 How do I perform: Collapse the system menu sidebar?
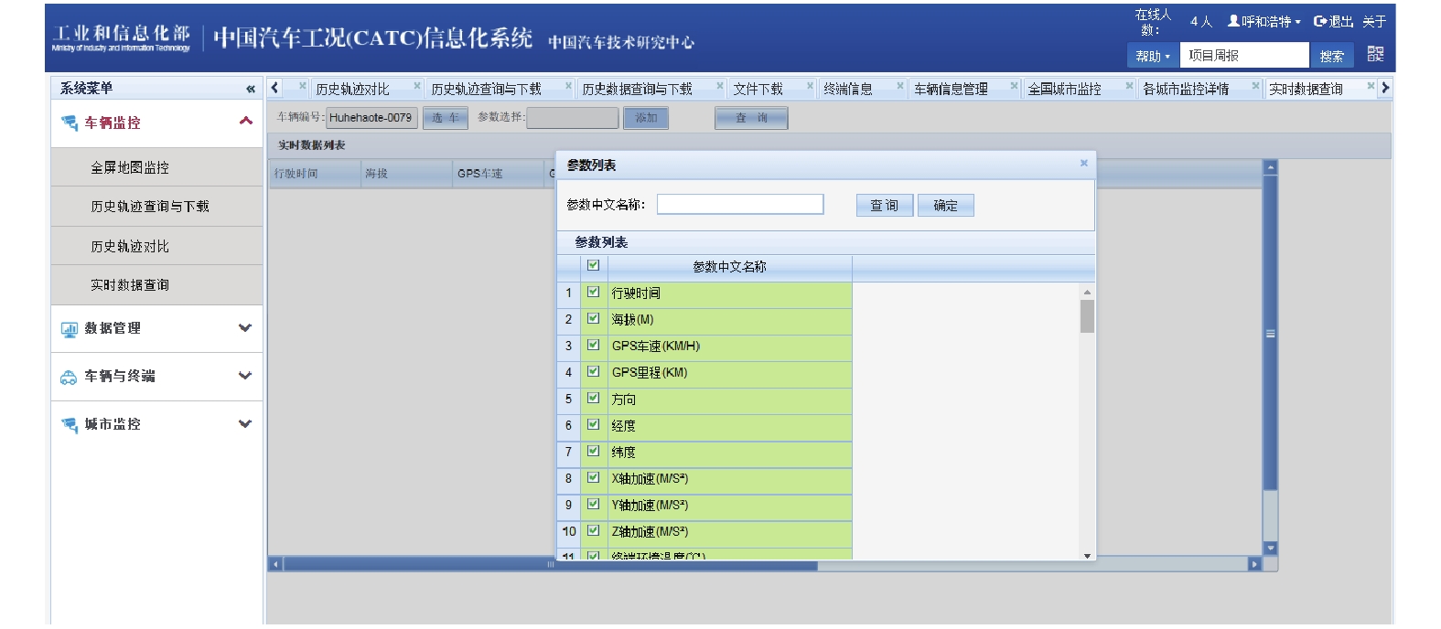pyautogui.click(x=250, y=89)
